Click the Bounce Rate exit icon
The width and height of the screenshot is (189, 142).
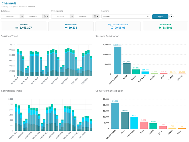point(160,28)
